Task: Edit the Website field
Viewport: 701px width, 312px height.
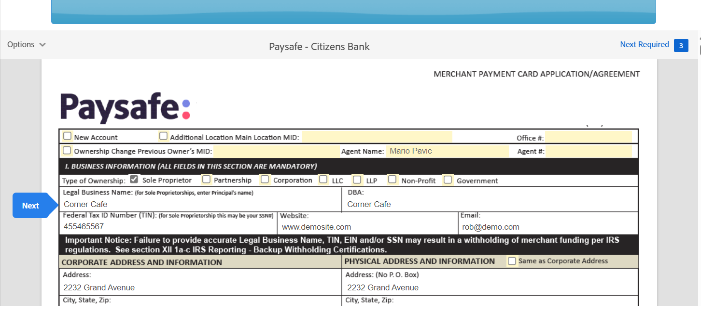Action: tap(367, 227)
